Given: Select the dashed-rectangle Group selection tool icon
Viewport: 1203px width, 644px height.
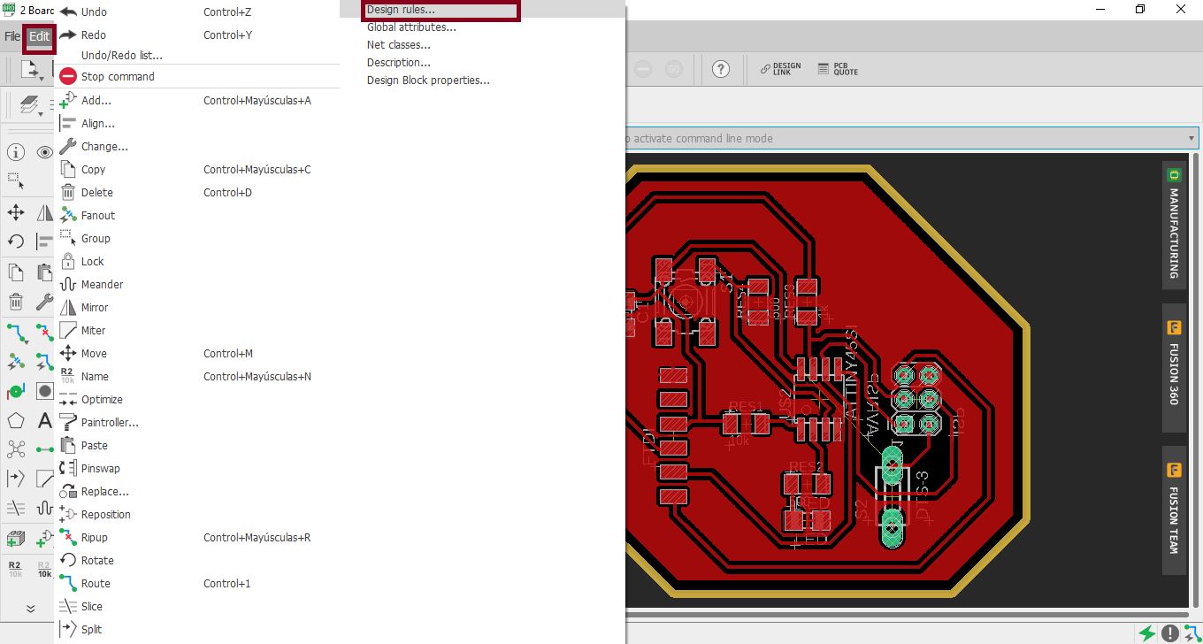Looking at the screenshot, I should click(x=15, y=180).
